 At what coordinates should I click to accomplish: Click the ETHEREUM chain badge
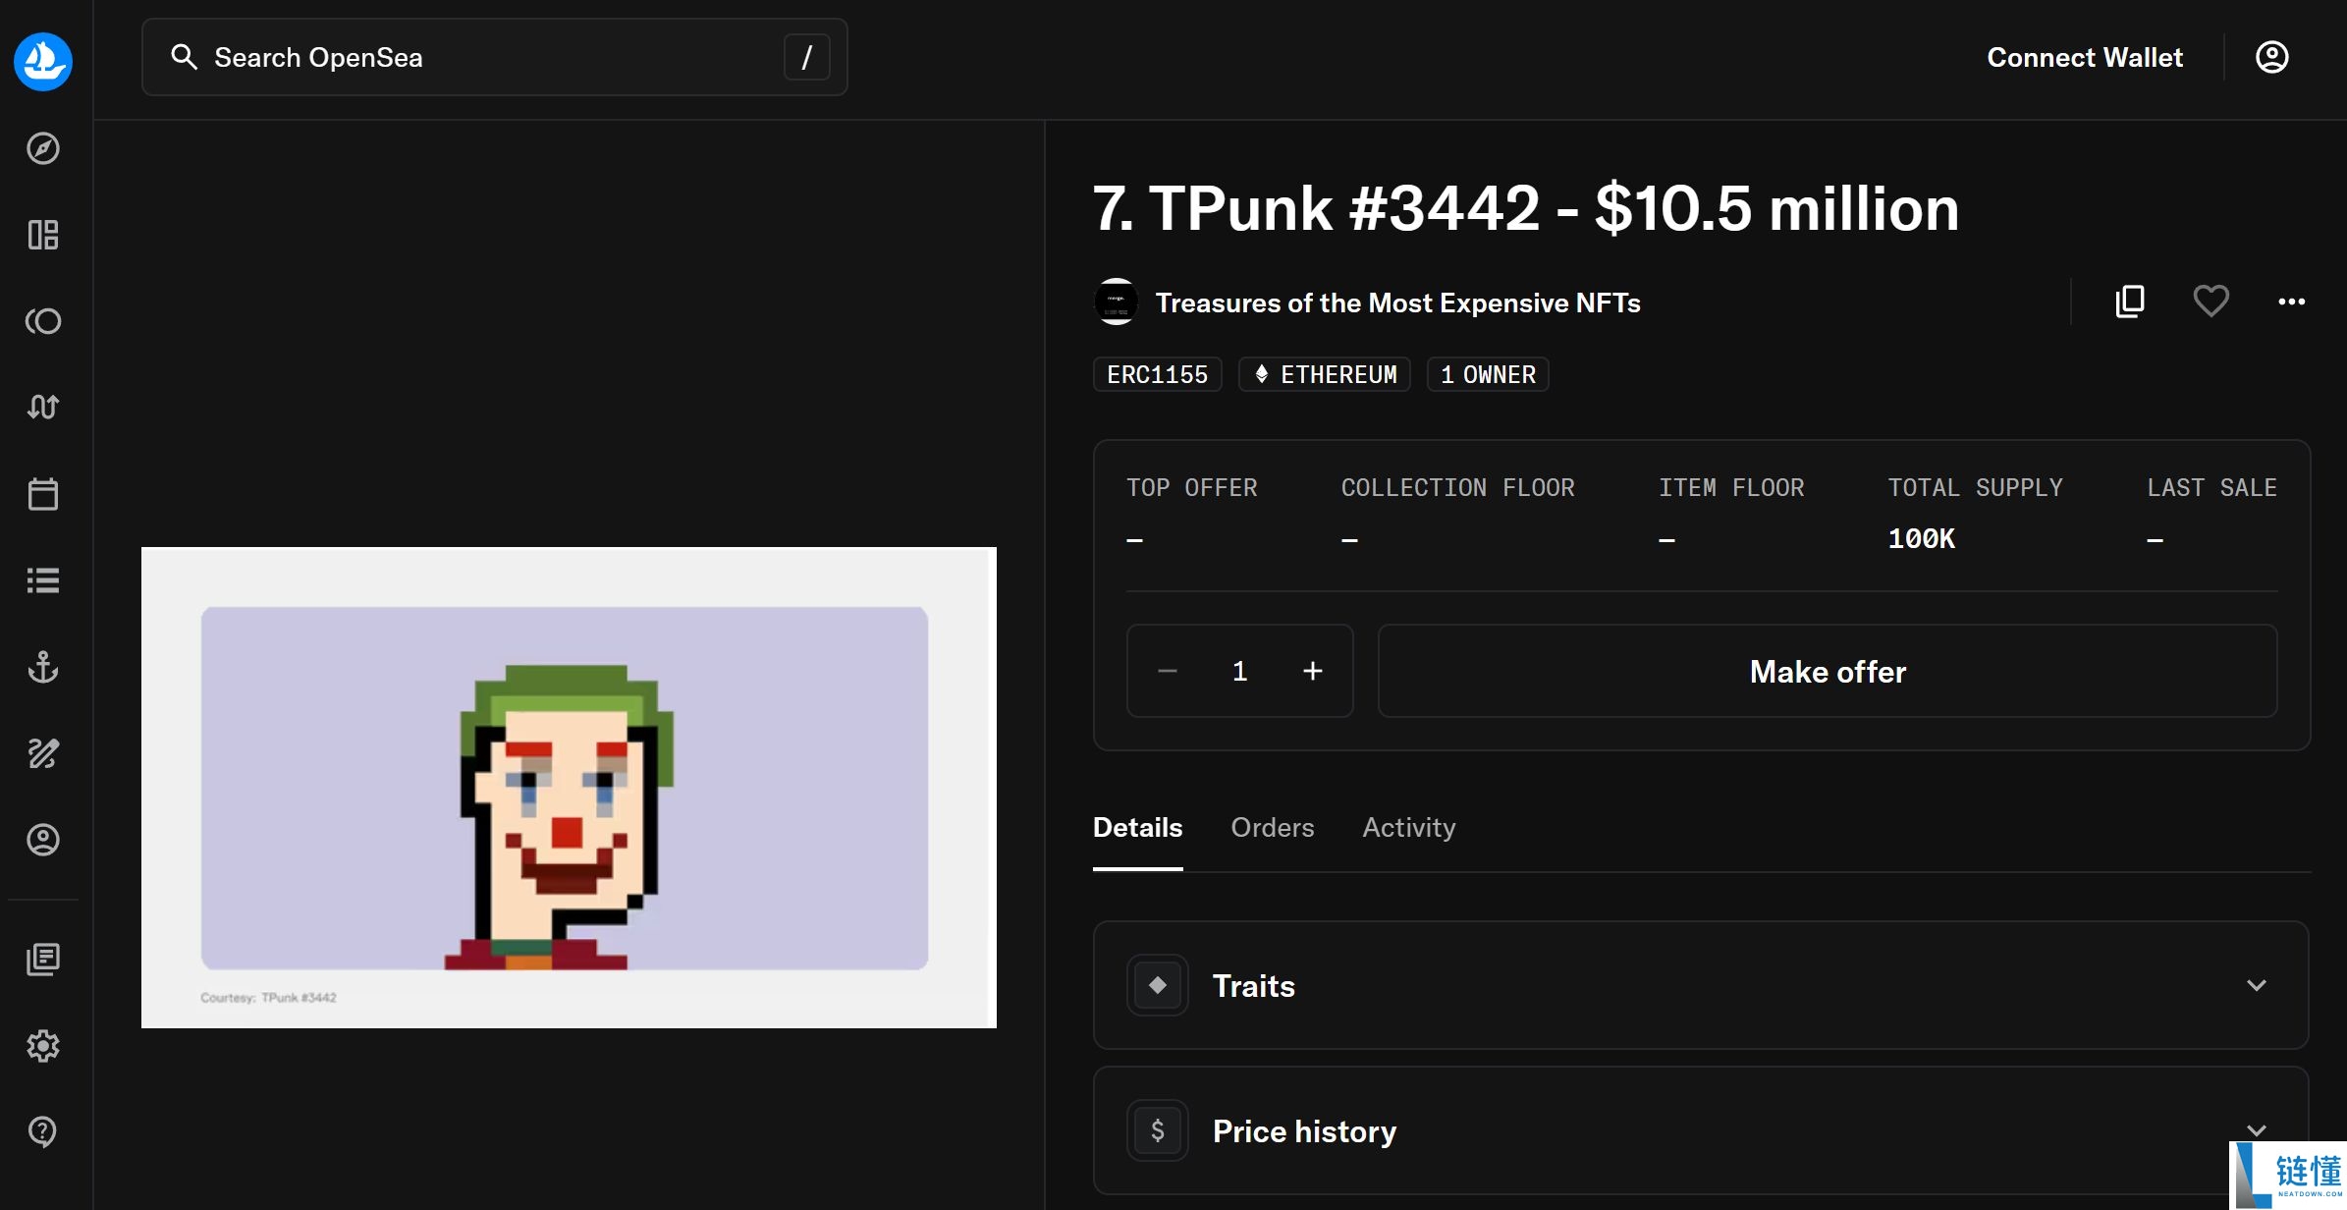(1325, 374)
